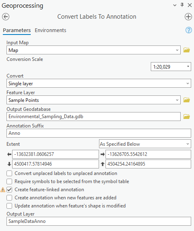Open Geoprocessing pane options chevron
Screen dimensions: 194x231
(x=175, y=5)
